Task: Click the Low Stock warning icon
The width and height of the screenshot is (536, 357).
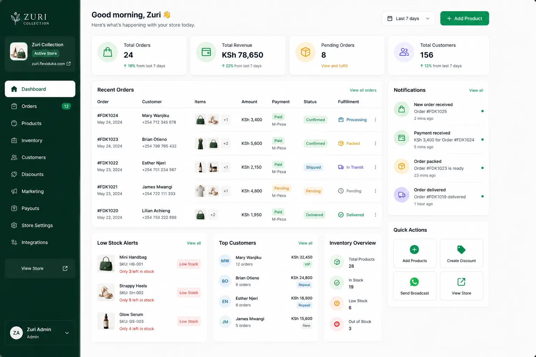Action: pos(337,303)
